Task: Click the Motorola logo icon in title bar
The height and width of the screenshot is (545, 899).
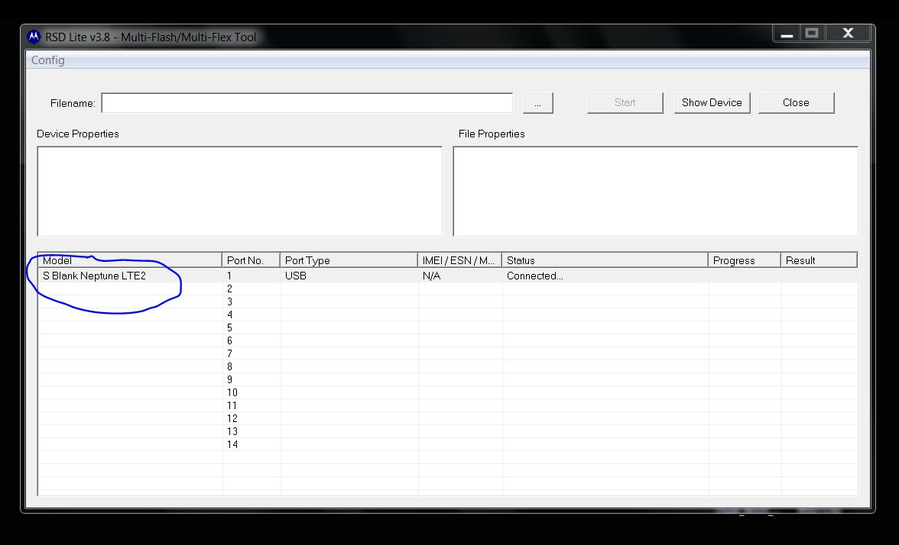Action: point(34,37)
